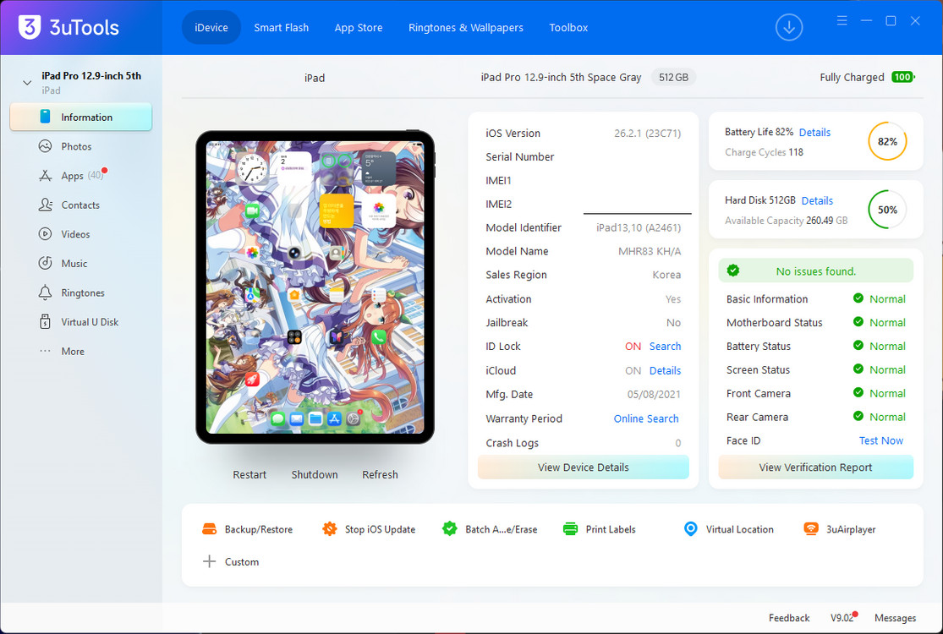Image resolution: width=943 pixels, height=634 pixels.
Task: Click the model name MHR83 KH/A
Action: tap(650, 251)
